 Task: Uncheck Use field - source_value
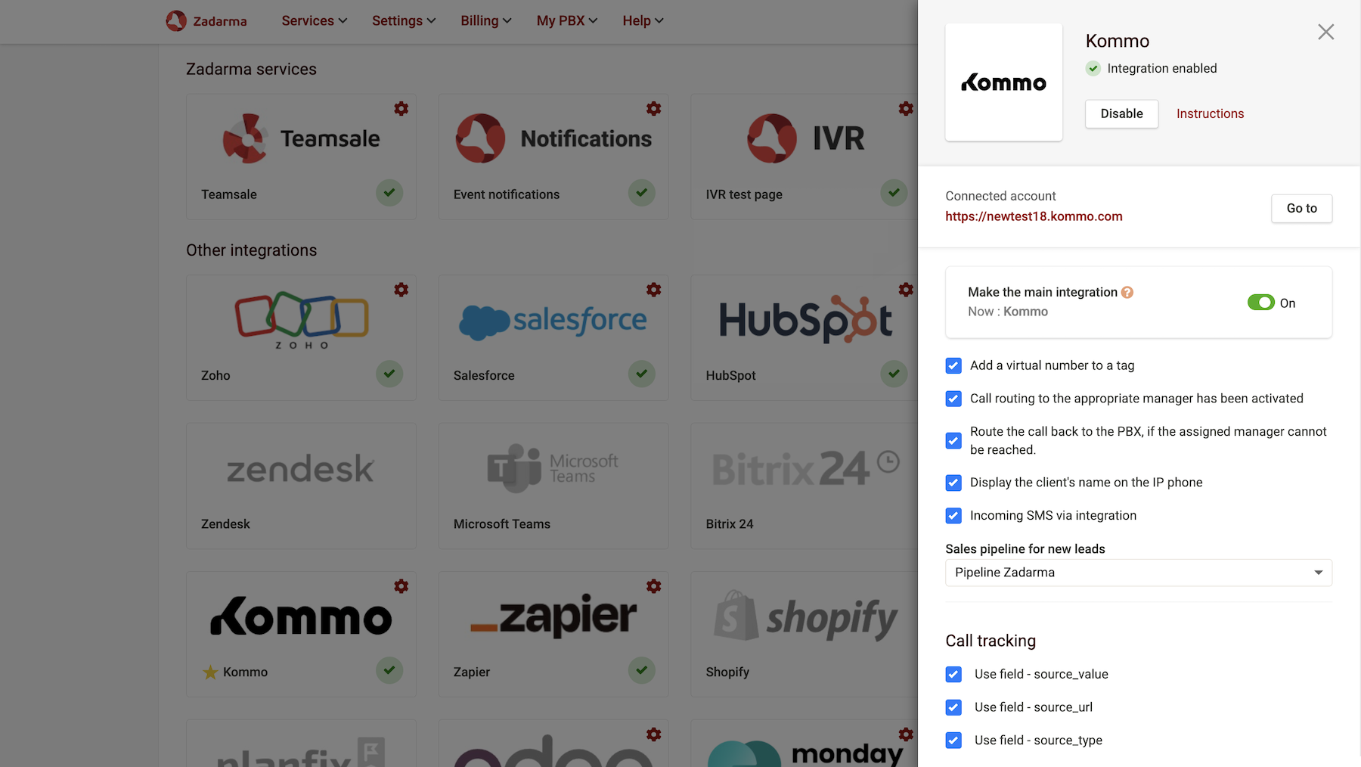954,674
